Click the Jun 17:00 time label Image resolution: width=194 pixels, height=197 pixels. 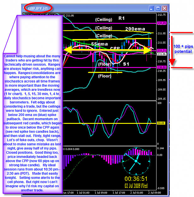click(x=68, y=193)
